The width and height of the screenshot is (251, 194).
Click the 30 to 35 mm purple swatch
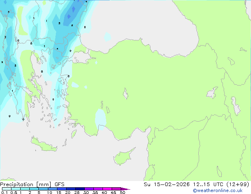coord(89,189)
